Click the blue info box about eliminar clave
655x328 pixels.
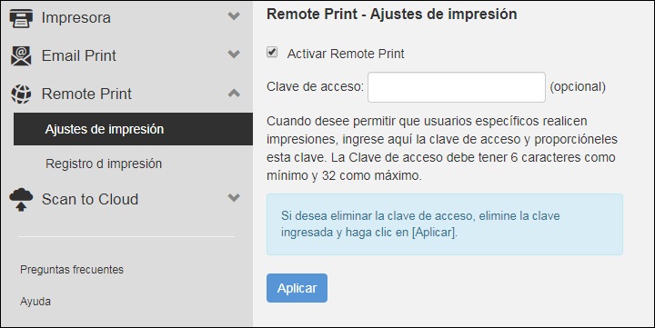[x=445, y=224]
